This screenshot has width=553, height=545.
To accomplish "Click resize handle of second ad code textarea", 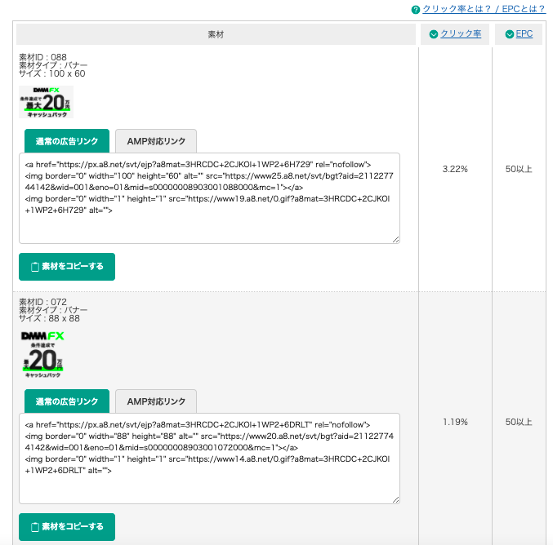I will pos(395,499).
